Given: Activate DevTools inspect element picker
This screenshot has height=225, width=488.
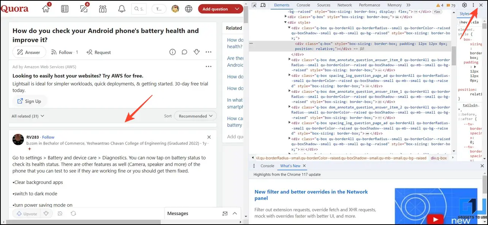Looking at the screenshot, I should pyautogui.click(x=254, y=5).
